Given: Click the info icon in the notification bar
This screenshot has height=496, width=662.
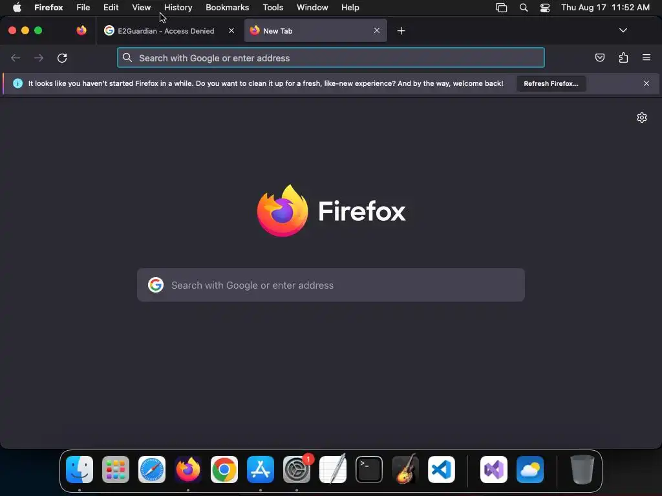Looking at the screenshot, I should 17,83.
